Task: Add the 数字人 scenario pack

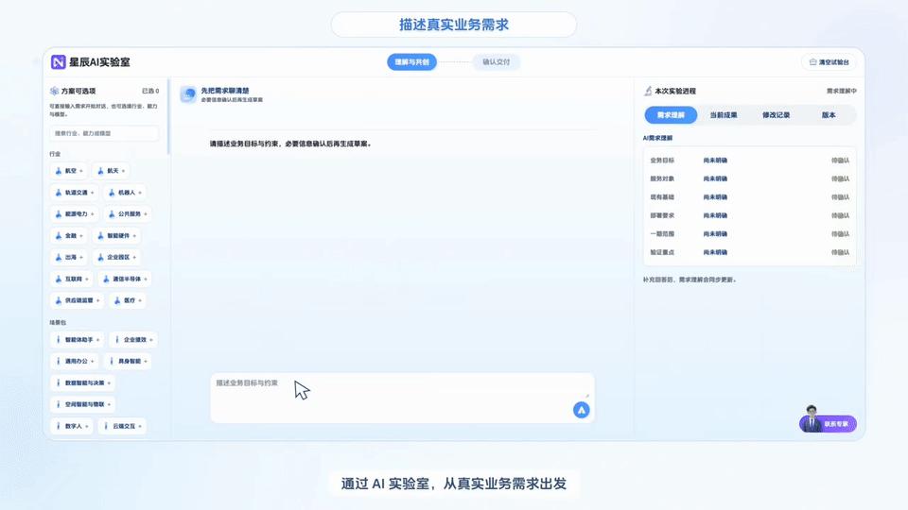Action: [72, 426]
